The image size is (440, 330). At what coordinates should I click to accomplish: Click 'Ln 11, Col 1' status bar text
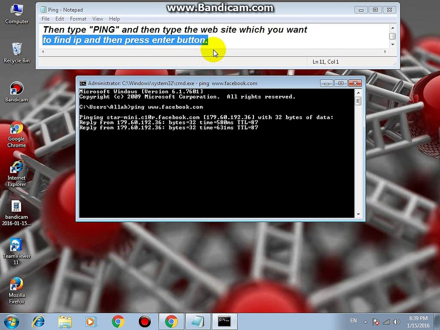325,62
